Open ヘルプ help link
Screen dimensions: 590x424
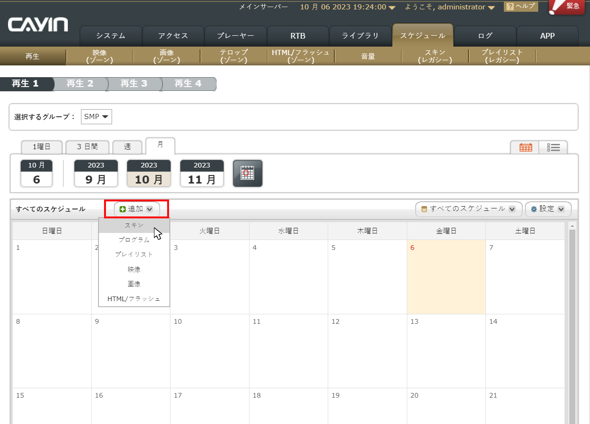[521, 7]
